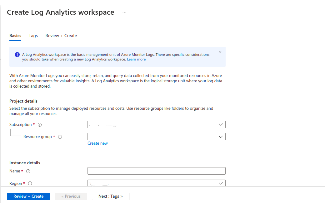Click the Create Log Analytics workspace title
The width and height of the screenshot is (325, 203).
click(x=61, y=12)
